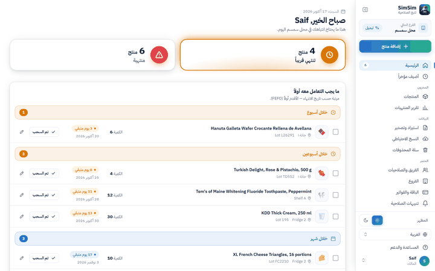Edit Hanuta Galleta with pencil icon
Screen dimensions: 435x271
click(22, 132)
